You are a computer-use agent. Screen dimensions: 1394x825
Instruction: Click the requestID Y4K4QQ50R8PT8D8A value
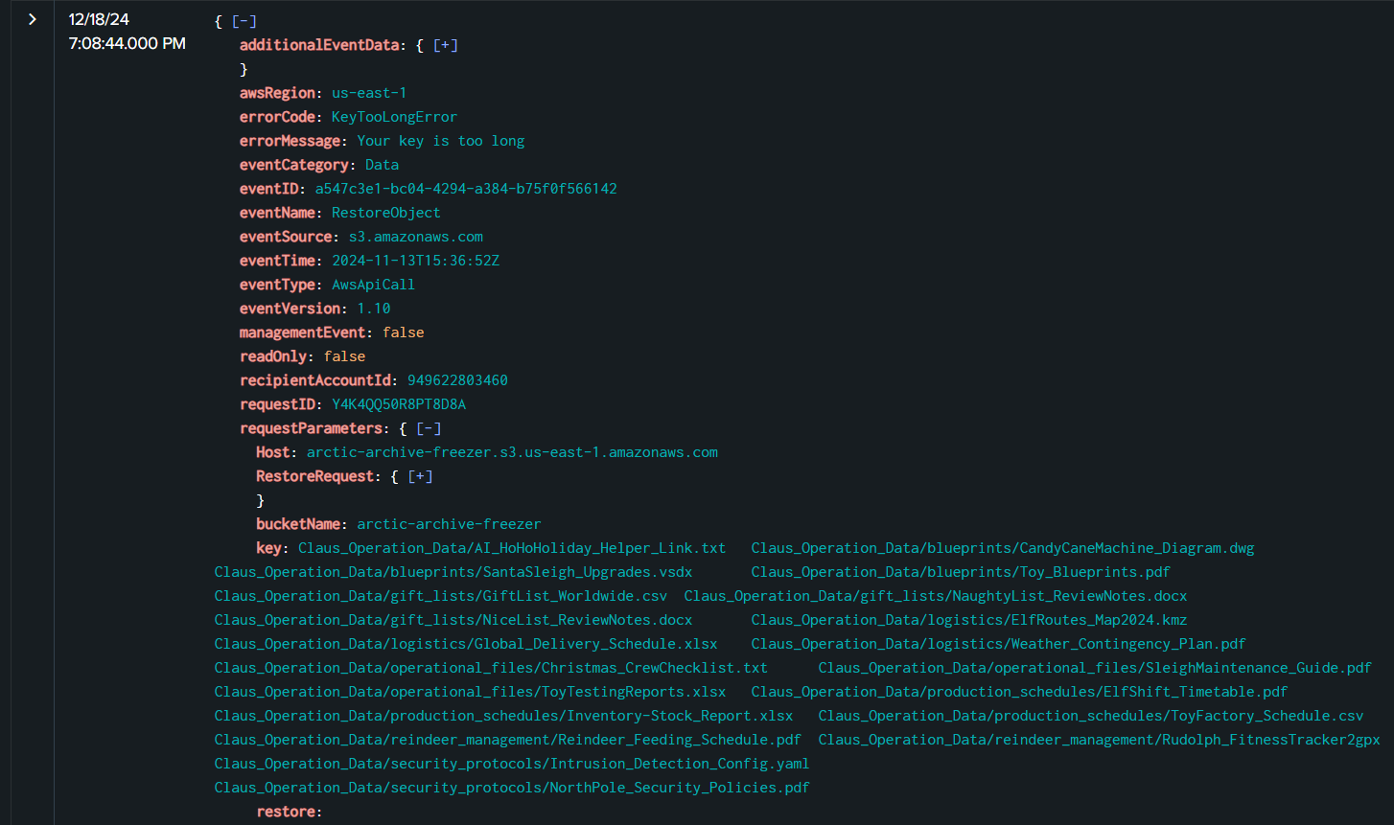pos(398,404)
